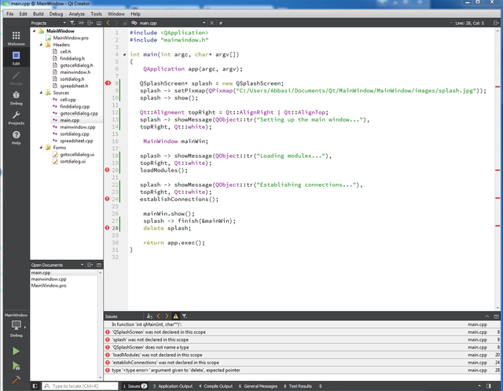Open Help mode in sidebar

(16, 137)
